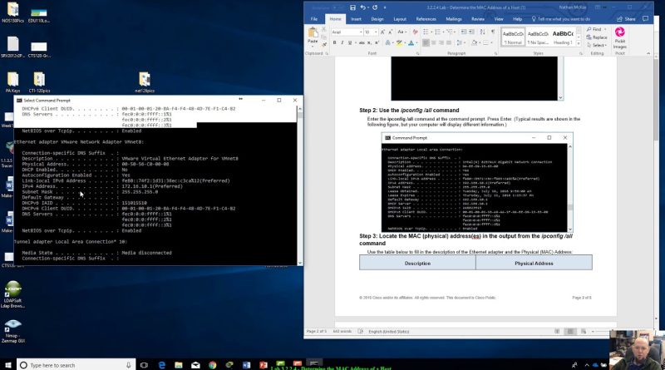Open Microsoft Edge from taskbar
Viewport: 665px width, 370px height.
[161, 365]
